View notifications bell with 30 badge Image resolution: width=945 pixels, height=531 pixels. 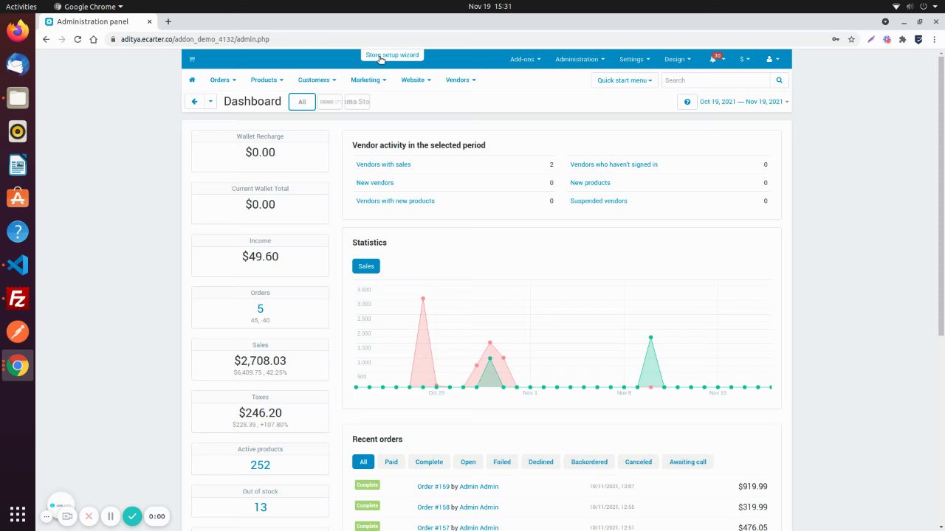point(715,58)
